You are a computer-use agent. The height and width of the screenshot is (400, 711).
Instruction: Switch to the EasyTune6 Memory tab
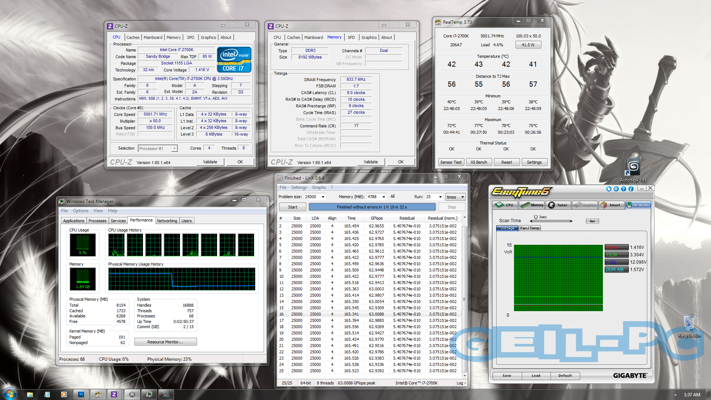coord(532,205)
